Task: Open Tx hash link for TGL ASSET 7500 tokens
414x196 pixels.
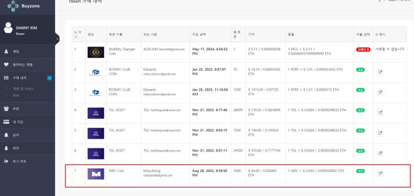Action: (380, 133)
